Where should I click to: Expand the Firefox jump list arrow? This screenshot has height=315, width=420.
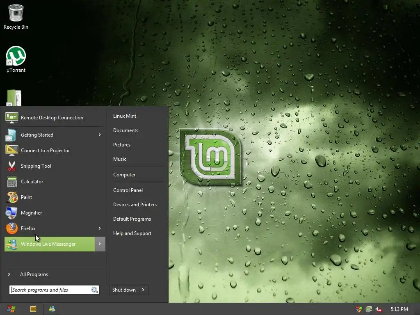click(100, 228)
